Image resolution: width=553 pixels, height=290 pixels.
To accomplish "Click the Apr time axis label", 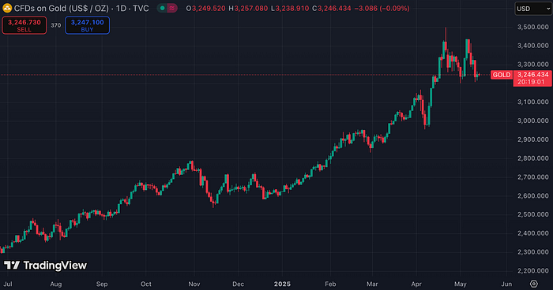I will pos(416,284).
